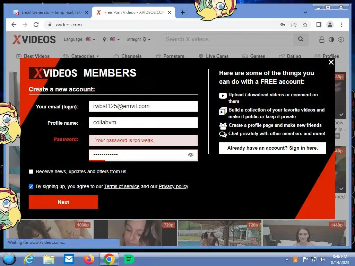Select the XVIDEOS browser tab
Viewport: 355px width, 266px height.
133,12
